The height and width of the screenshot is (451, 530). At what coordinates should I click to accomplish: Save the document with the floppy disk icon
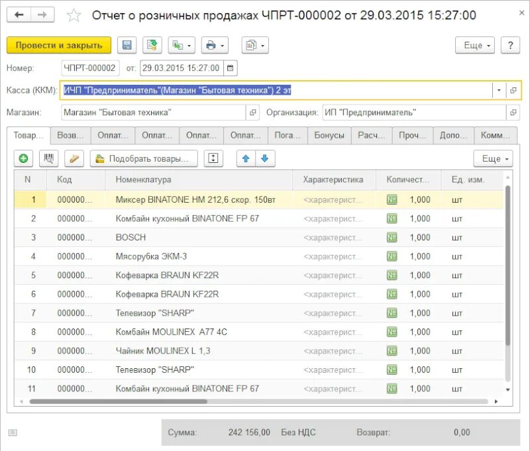(127, 45)
